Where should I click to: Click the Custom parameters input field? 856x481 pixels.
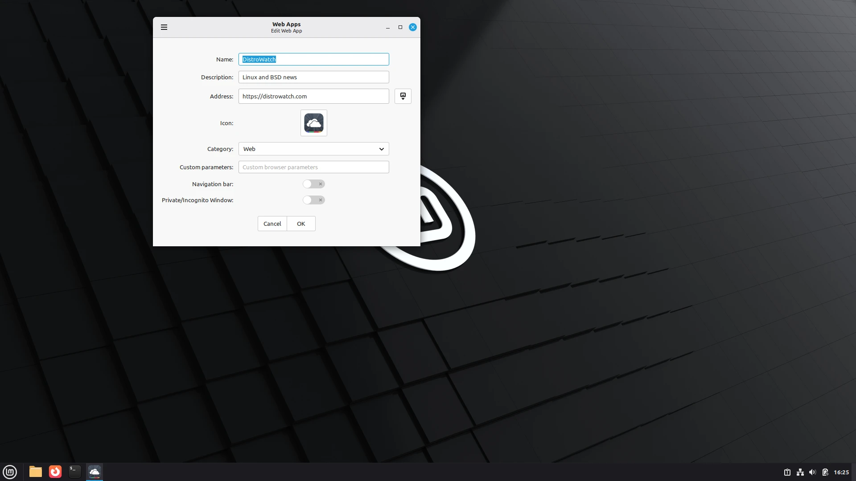coord(313,167)
